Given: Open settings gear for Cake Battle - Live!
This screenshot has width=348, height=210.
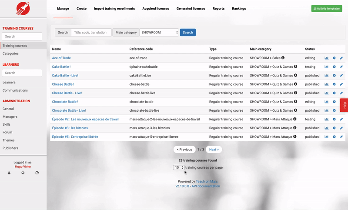Looking at the screenshot, I should point(334,75).
